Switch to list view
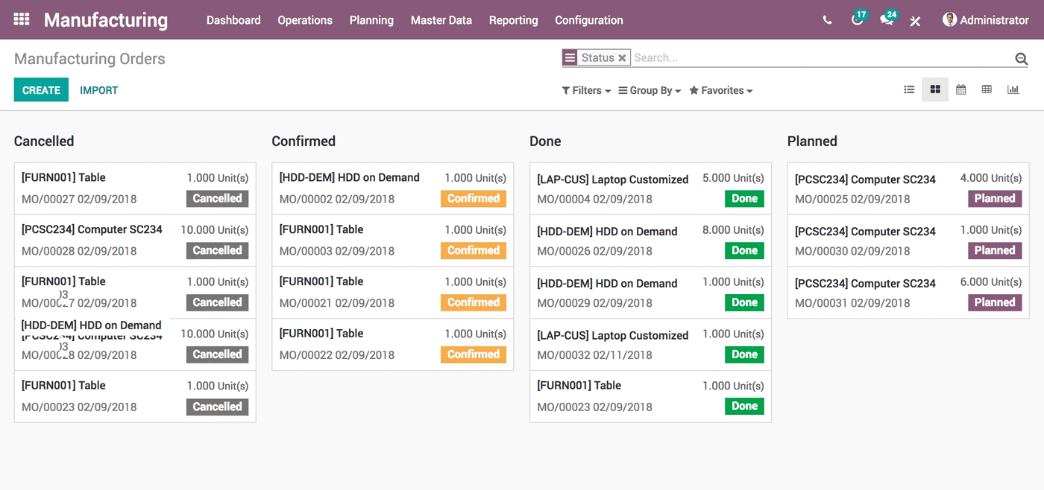This screenshot has width=1044, height=490. pos(909,89)
